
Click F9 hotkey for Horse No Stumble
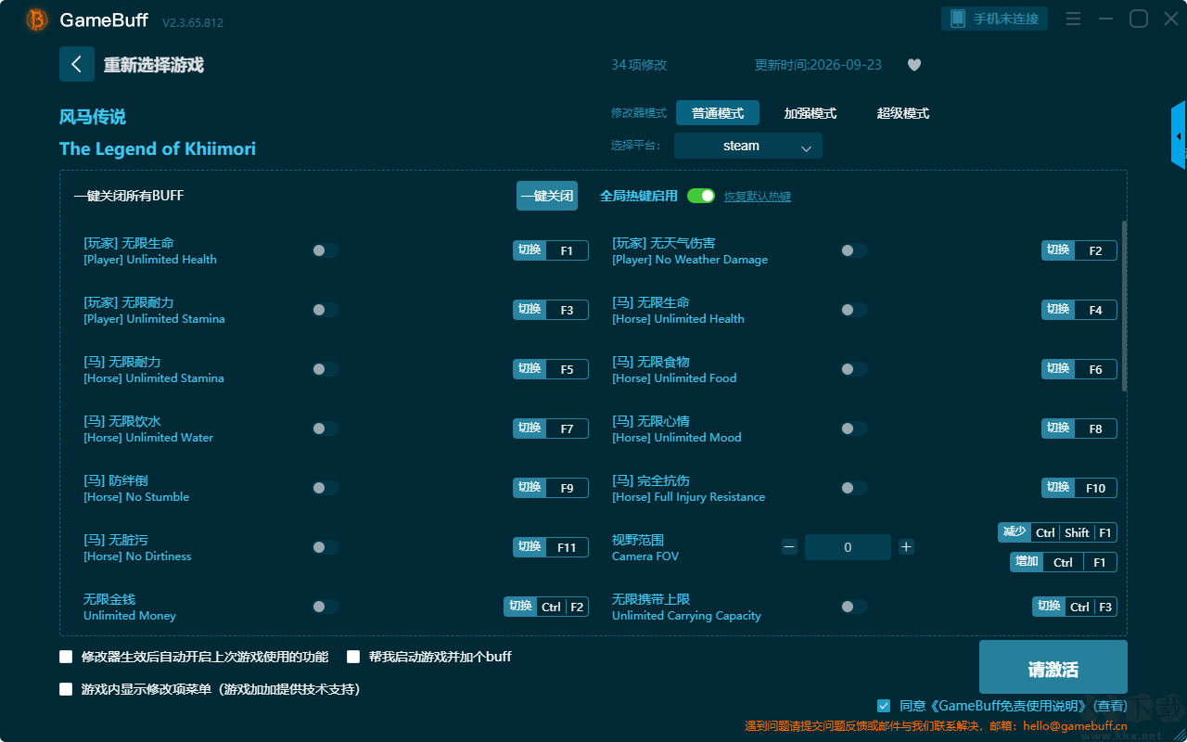[x=551, y=488]
